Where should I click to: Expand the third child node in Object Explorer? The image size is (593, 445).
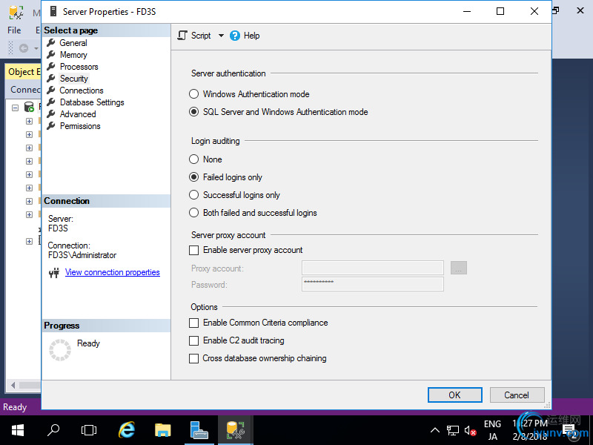click(29, 148)
